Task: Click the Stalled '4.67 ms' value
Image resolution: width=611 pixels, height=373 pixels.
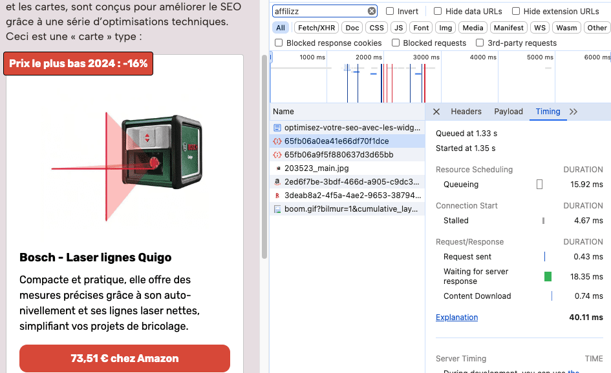Action: click(588, 221)
